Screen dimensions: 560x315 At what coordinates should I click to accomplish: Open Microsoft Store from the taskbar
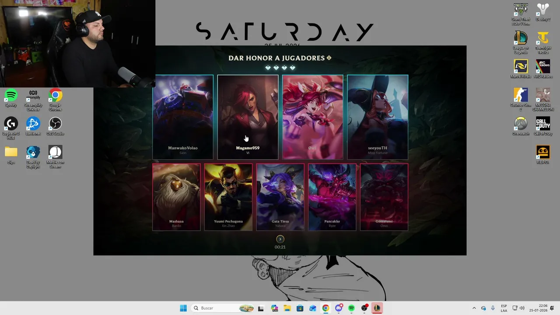(x=300, y=308)
